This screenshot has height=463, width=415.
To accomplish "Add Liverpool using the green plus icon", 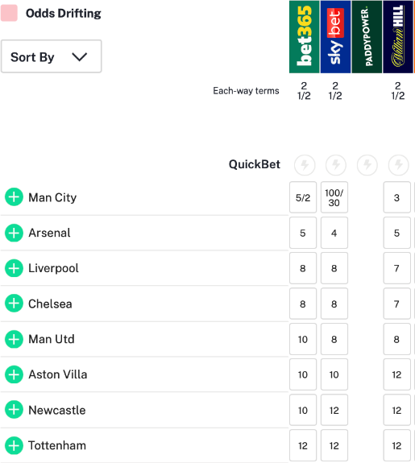I will click(14, 268).
